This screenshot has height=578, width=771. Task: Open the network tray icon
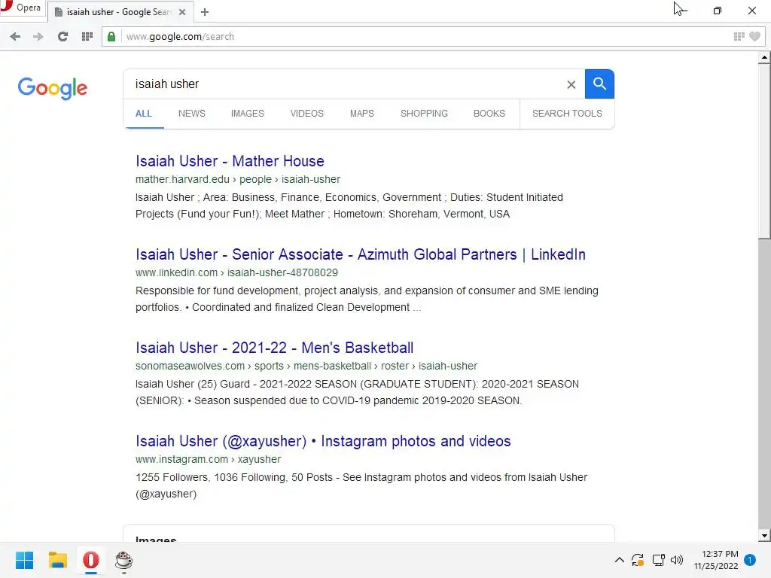tap(658, 560)
